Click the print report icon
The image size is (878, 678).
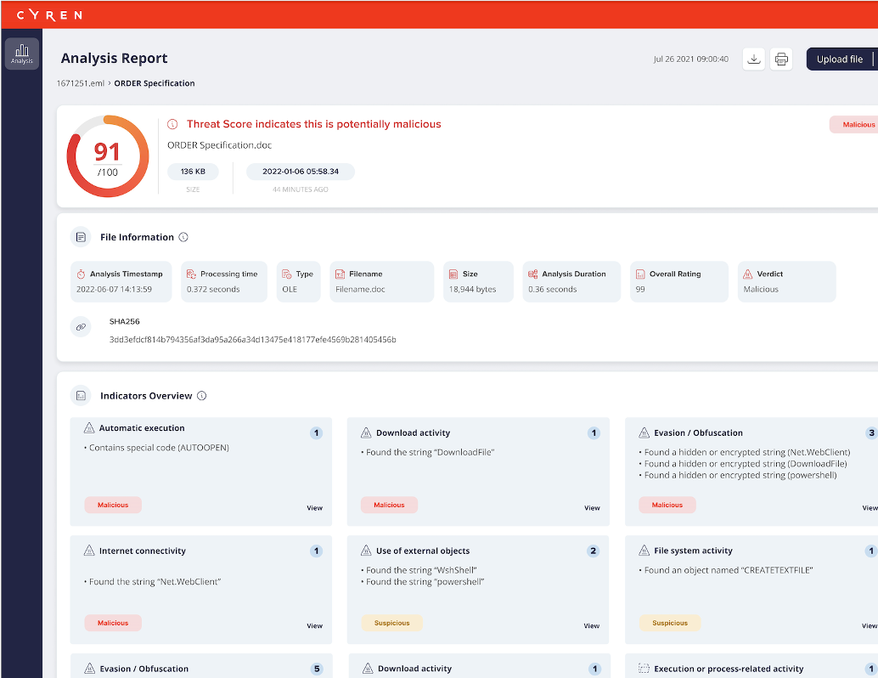[781, 59]
